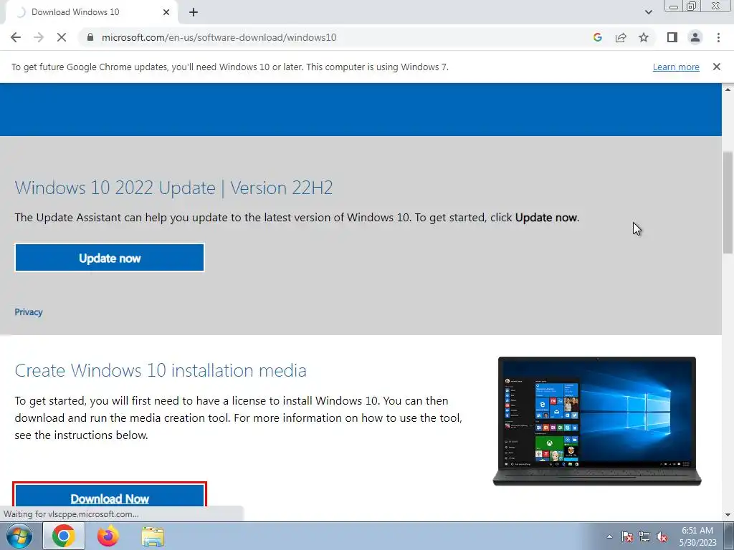Go back using the browser back arrow
Image resolution: width=734 pixels, height=550 pixels.
[x=16, y=37]
